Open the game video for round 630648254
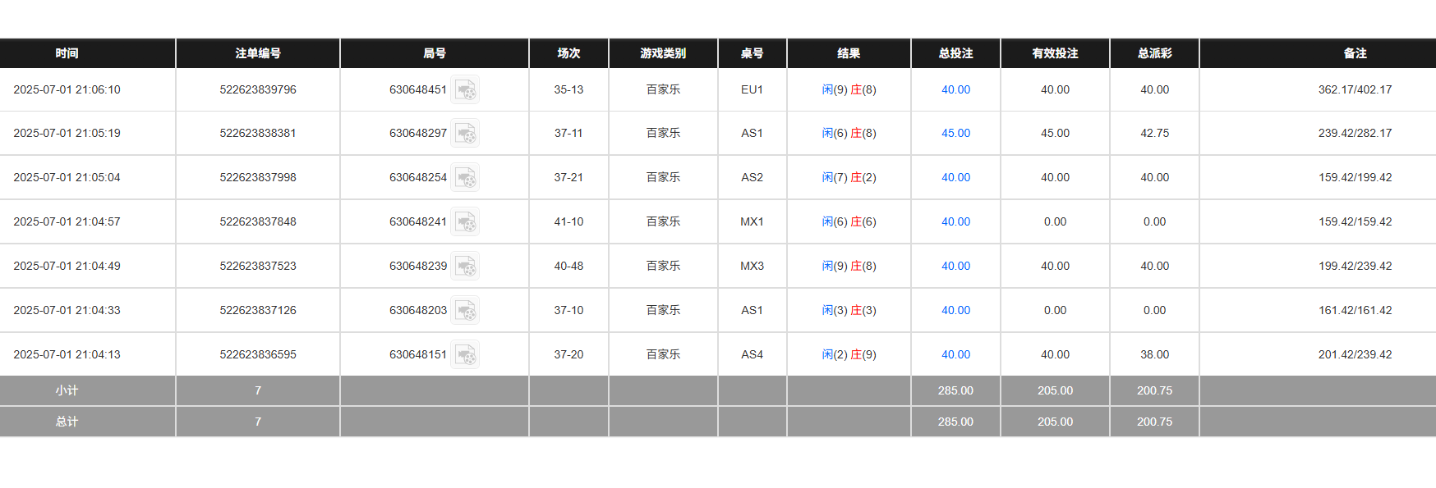The height and width of the screenshot is (488, 1436). click(465, 177)
